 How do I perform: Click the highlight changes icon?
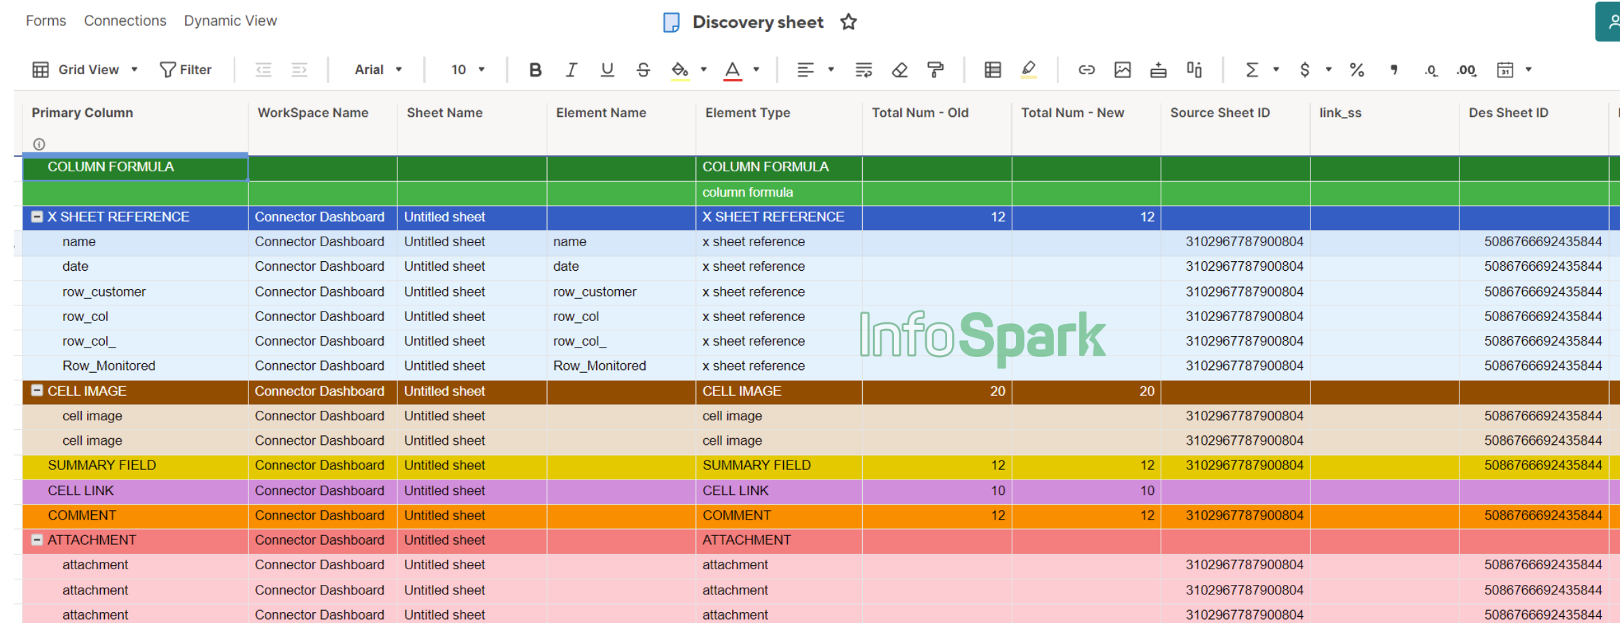click(x=1029, y=70)
